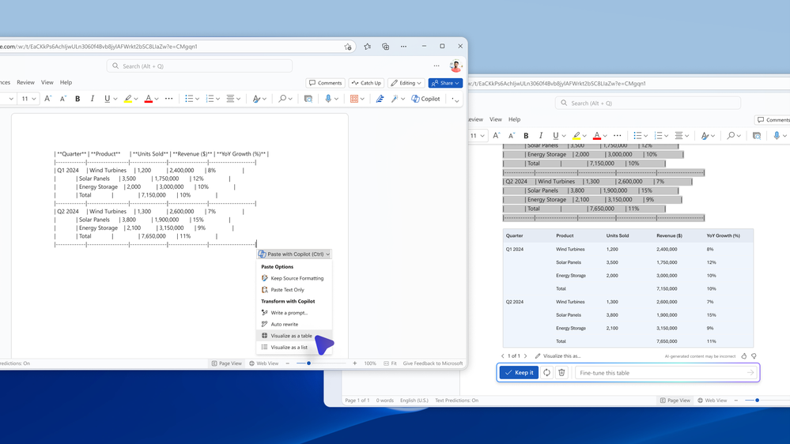Click Dictate microphone in back window

[x=777, y=135]
